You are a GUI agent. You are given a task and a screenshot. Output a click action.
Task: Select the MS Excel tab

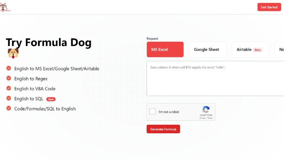(x=165, y=49)
